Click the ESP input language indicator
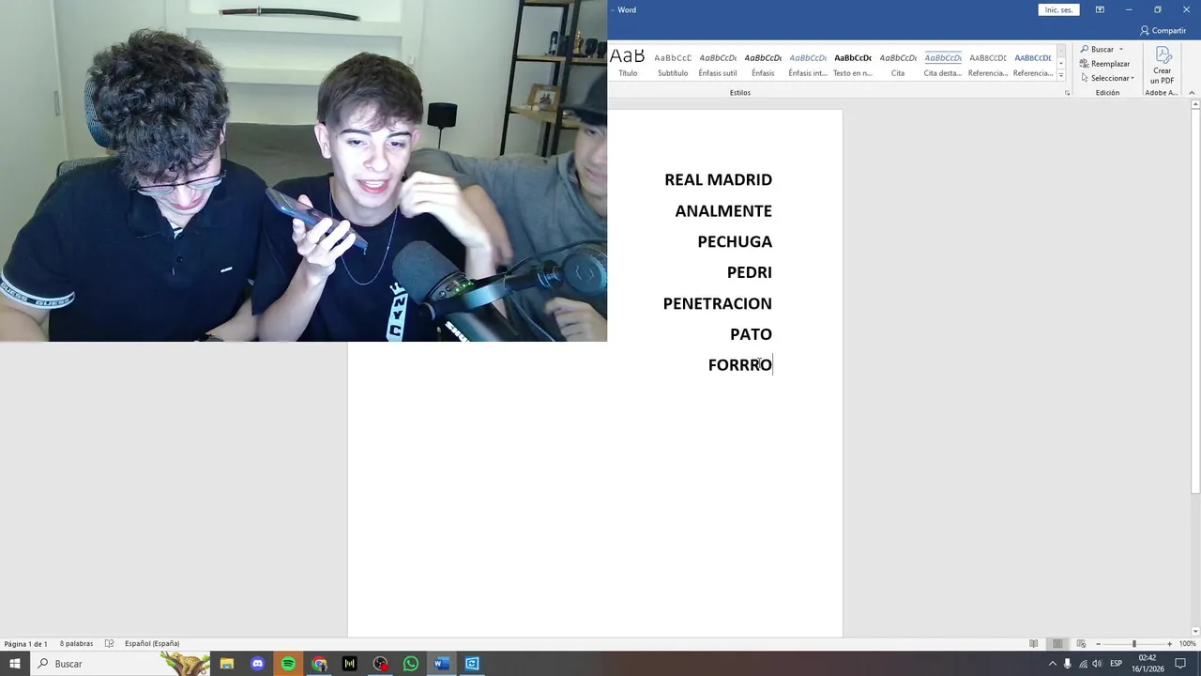 tap(1117, 664)
